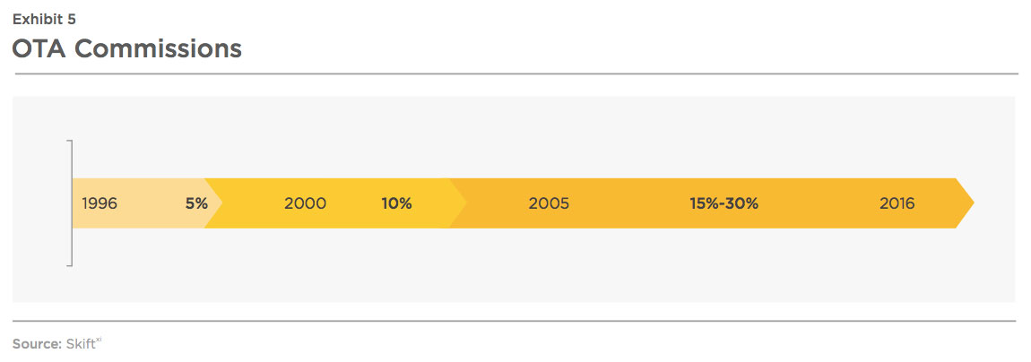
Task: Click the orange arrow segment
Action: tap(710, 203)
